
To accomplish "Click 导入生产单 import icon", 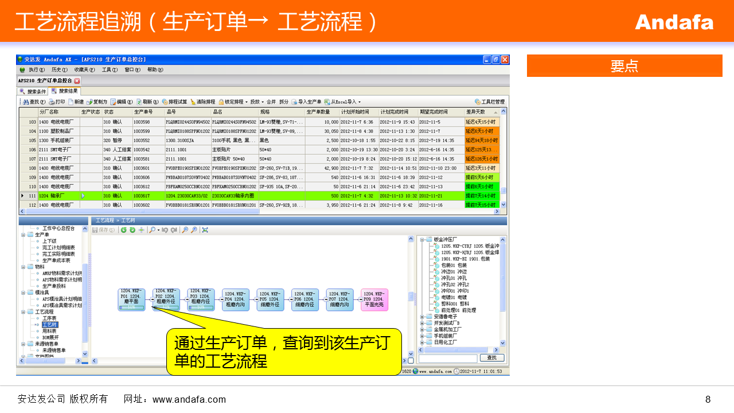I will pos(306,102).
